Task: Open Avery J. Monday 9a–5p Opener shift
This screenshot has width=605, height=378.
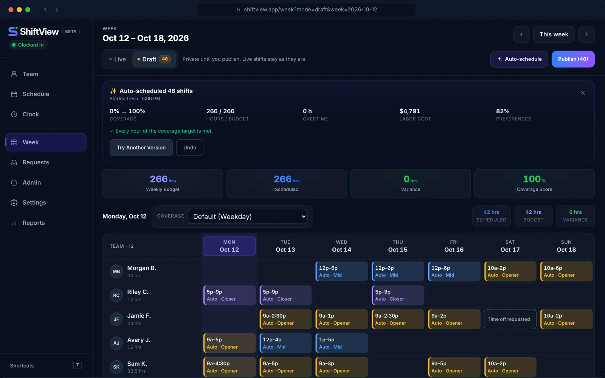Action: click(x=229, y=343)
